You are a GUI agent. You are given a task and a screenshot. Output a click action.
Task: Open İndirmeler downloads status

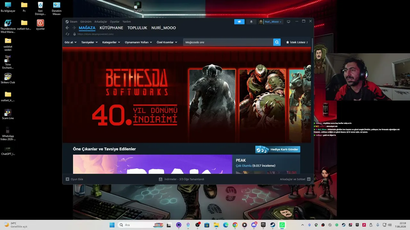coord(181,179)
